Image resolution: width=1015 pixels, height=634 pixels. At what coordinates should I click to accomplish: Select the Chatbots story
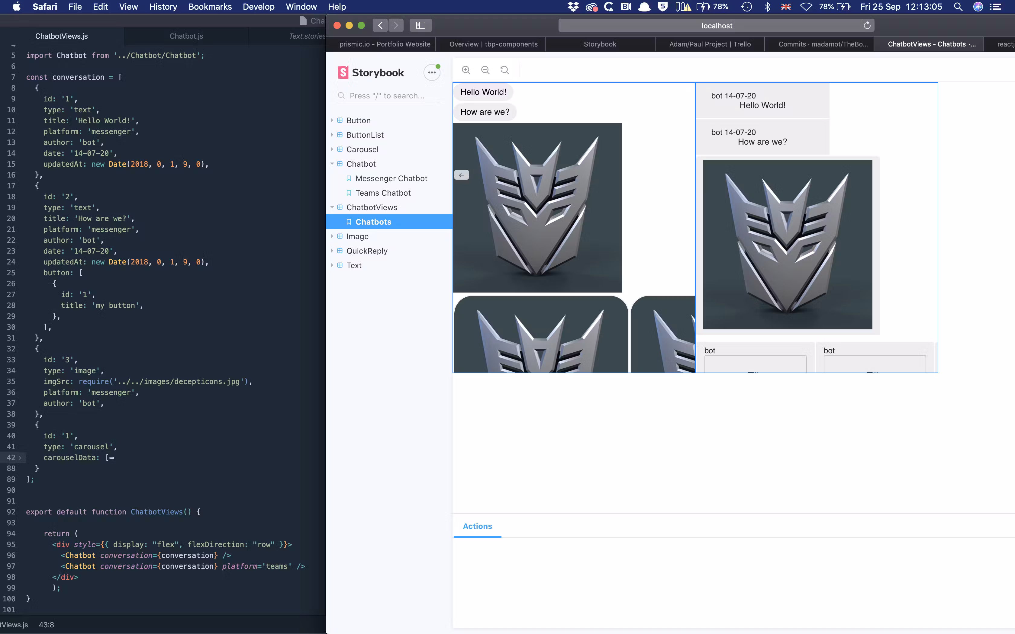click(389, 222)
